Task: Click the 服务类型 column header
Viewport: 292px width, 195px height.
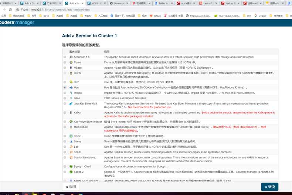Action: point(75,52)
